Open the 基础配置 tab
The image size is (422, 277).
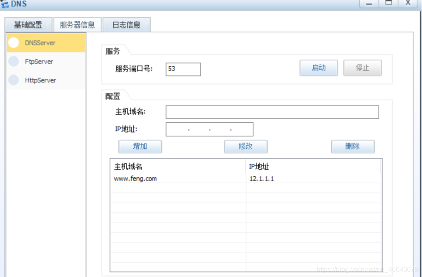(28, 25)
